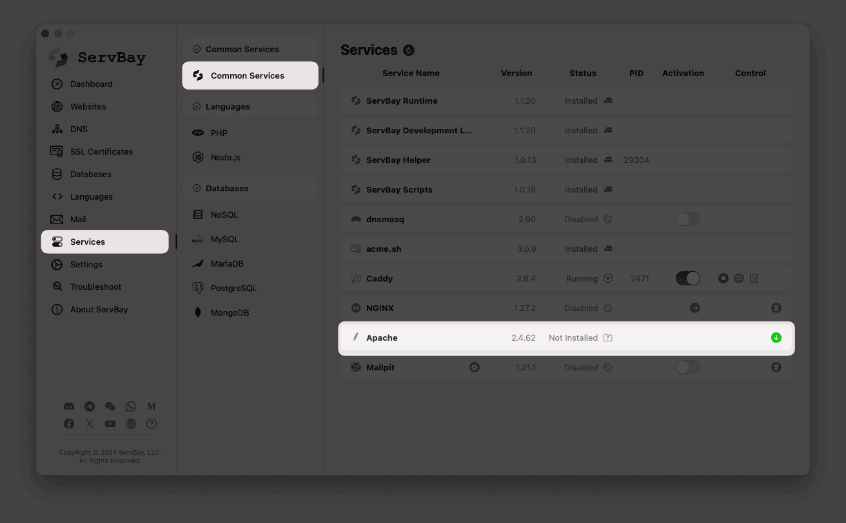The width and height of the screenshot is (846, 523).
Task: Stop the Caddy service
Action: tap(723, 278)
